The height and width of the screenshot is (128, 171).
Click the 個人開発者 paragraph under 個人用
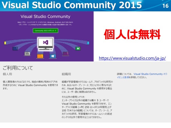[31, 85]
